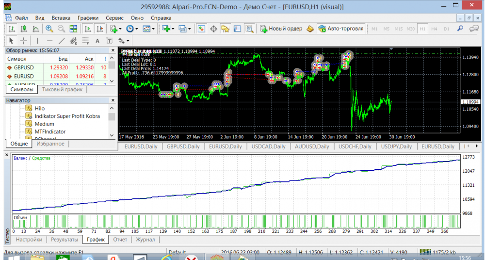The width and height of the screenshot is (485, 260).
Task: Open Файл menu
Action: [21, 18]
